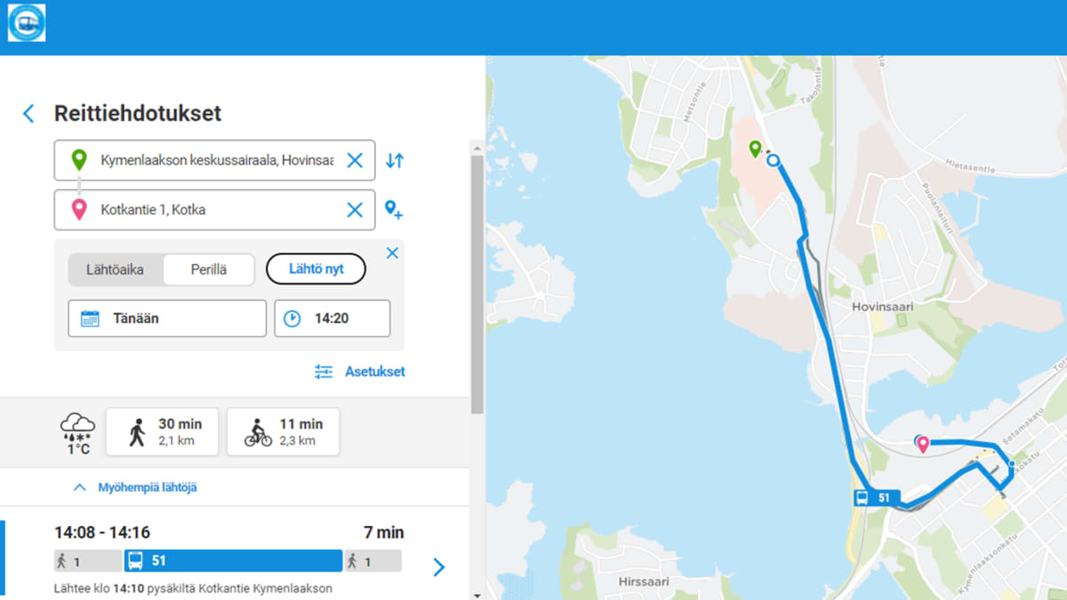Select the 11 min cycling option
The image size is (1067, 600).
click(x=283, y=432)
